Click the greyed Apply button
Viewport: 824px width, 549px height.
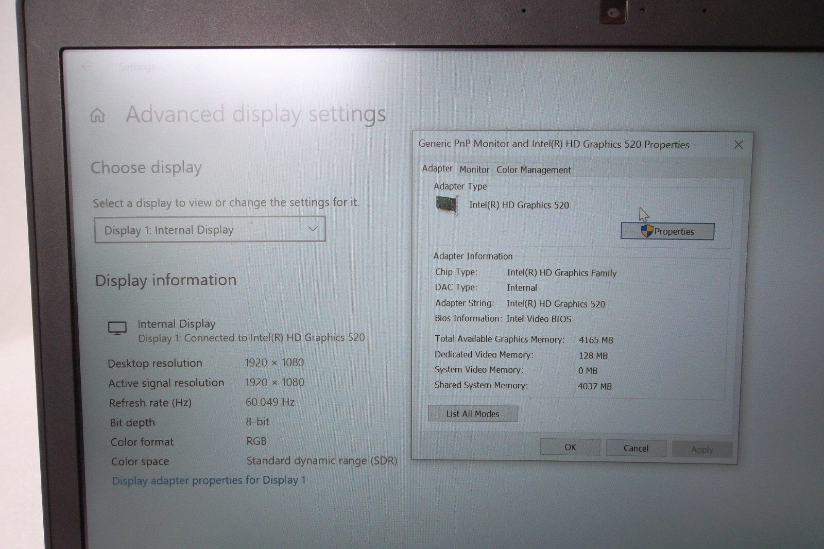coord(702,450)
